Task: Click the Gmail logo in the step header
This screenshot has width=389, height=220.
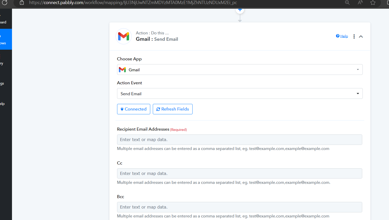Action: pyautogui.click(x=124, y=36)
